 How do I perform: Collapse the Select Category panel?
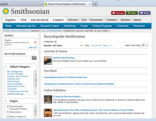pos(6,67)
